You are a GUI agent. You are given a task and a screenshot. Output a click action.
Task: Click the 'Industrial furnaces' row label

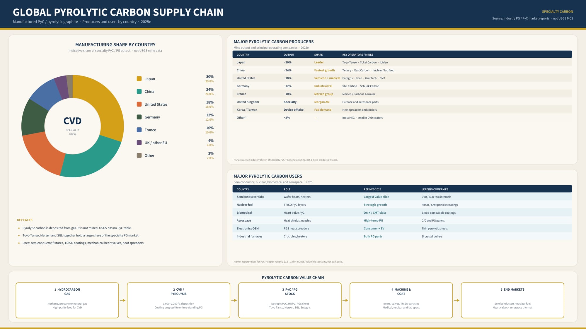(249, 237)
